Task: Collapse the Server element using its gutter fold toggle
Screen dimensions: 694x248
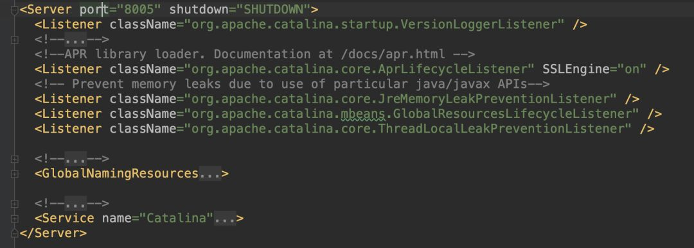Action: (15, 10)
